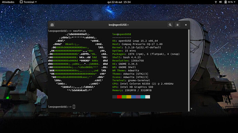Click the green color block

[x=124, y=97]
